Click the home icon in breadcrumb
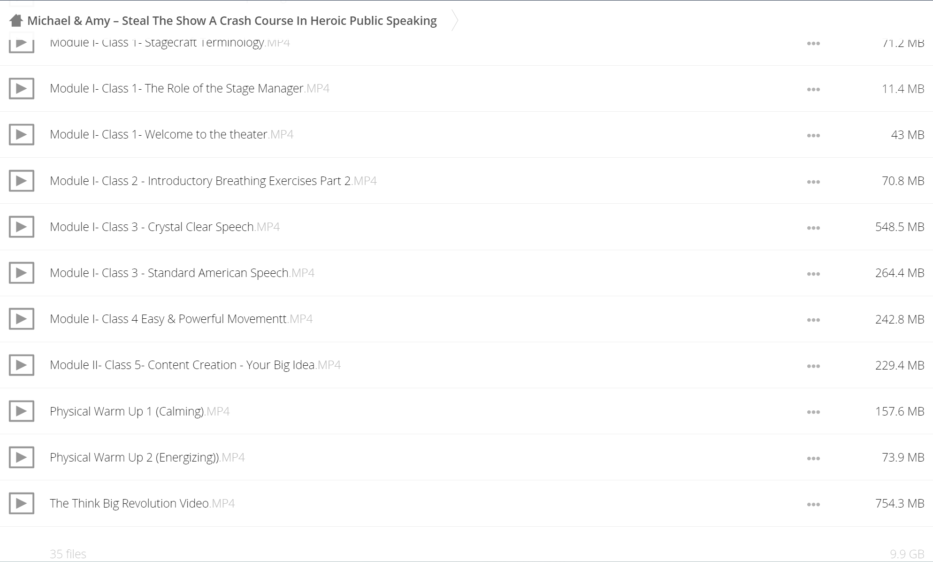This screenshot has height=562, width=933. pos(16,21)
